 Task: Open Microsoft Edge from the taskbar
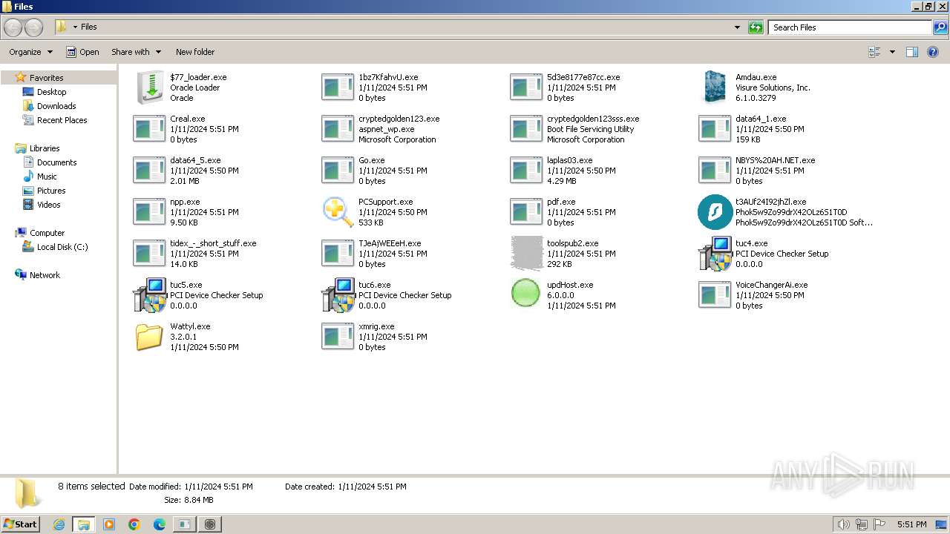(x=160, y=524)
